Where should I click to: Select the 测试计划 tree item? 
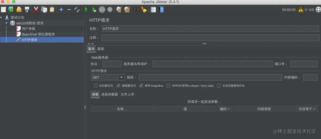17,18
